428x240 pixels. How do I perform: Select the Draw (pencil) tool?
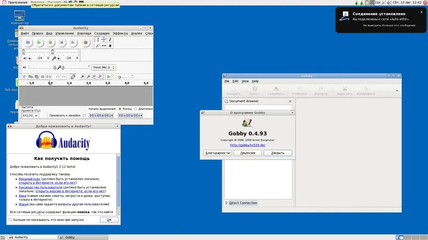pos(110,39)
